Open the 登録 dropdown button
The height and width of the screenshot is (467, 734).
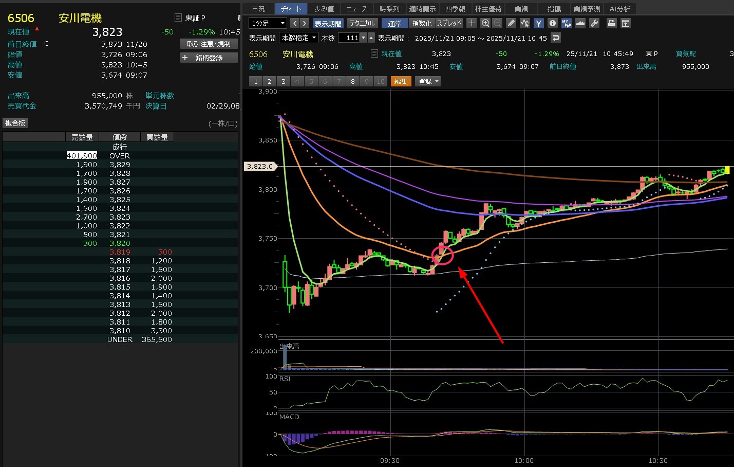click(x=428, y=81)
